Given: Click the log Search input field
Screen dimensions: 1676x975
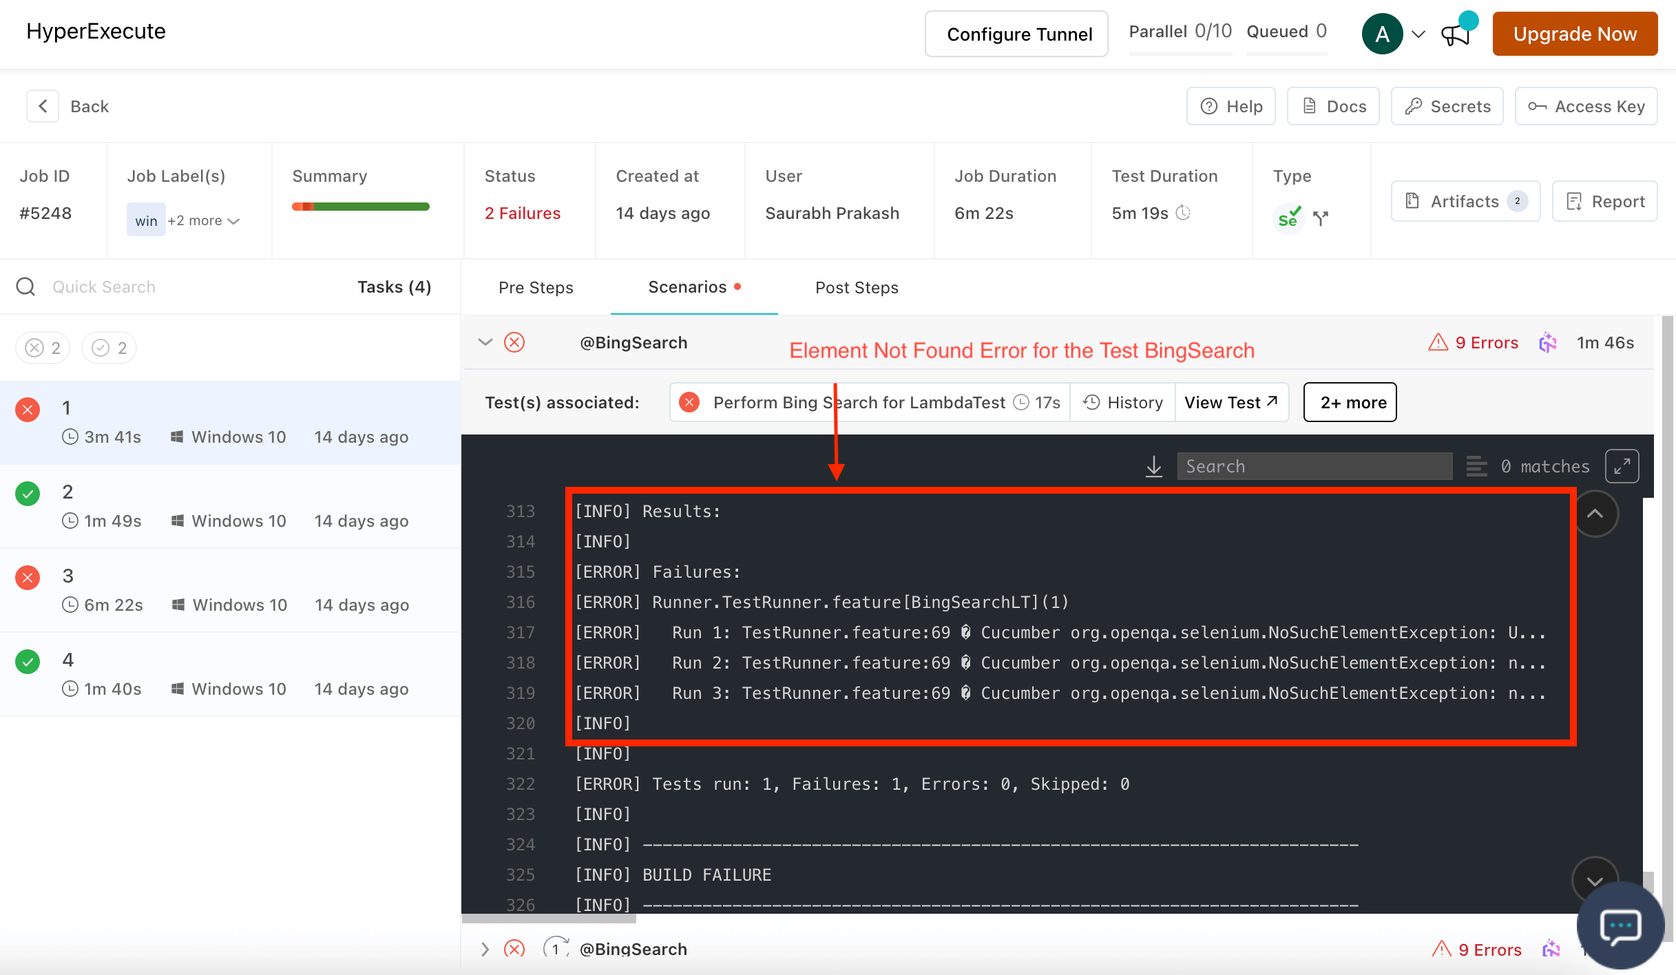Looking at the screenshot, I should [1314, 466].
